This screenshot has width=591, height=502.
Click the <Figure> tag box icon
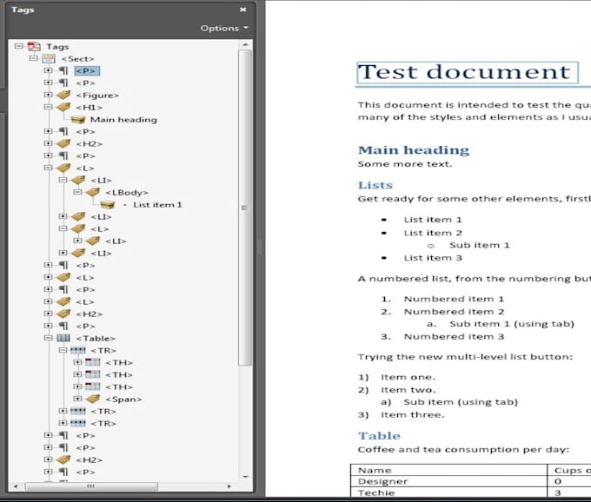point(63,95)
